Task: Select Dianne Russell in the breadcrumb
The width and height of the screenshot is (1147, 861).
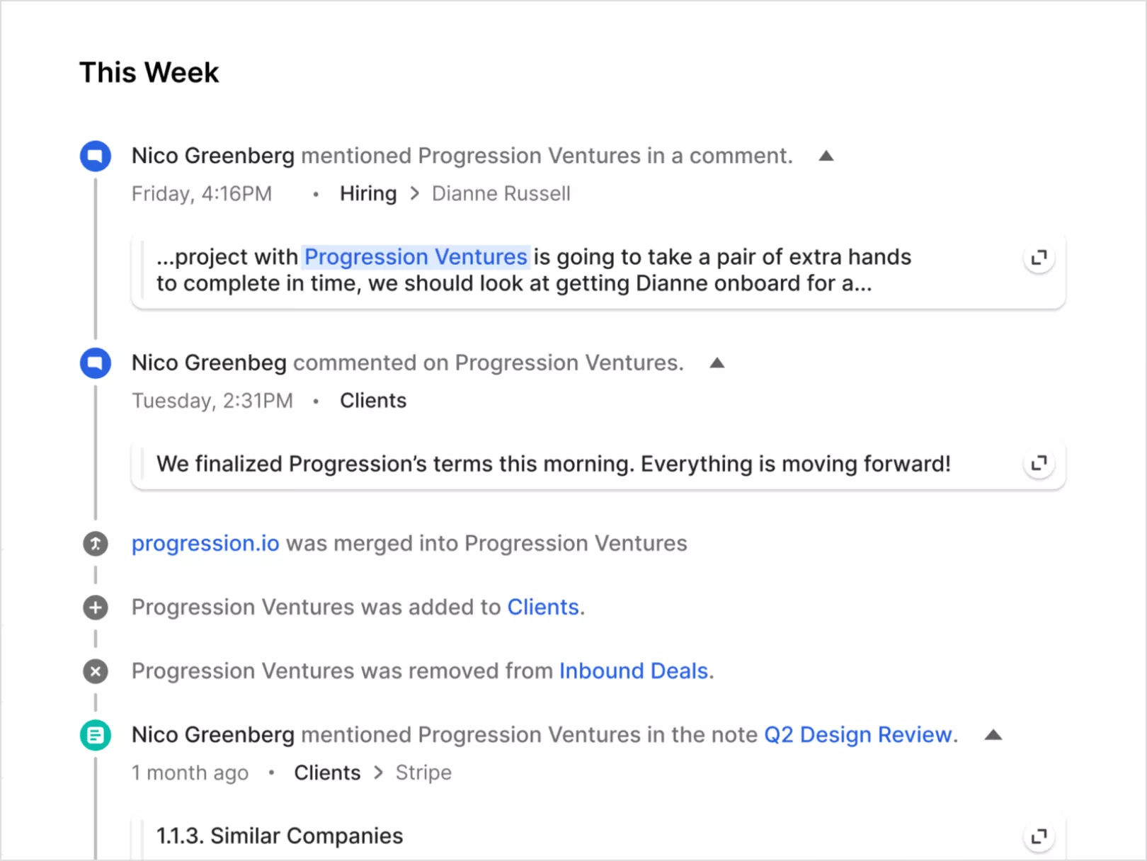Action: click(501, 194)
